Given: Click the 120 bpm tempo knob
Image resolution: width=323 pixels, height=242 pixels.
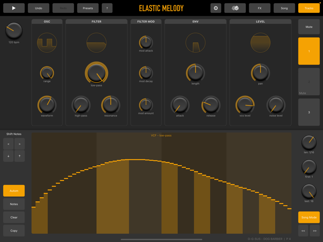Looking at the screenshot, I should tap(14, 31).
